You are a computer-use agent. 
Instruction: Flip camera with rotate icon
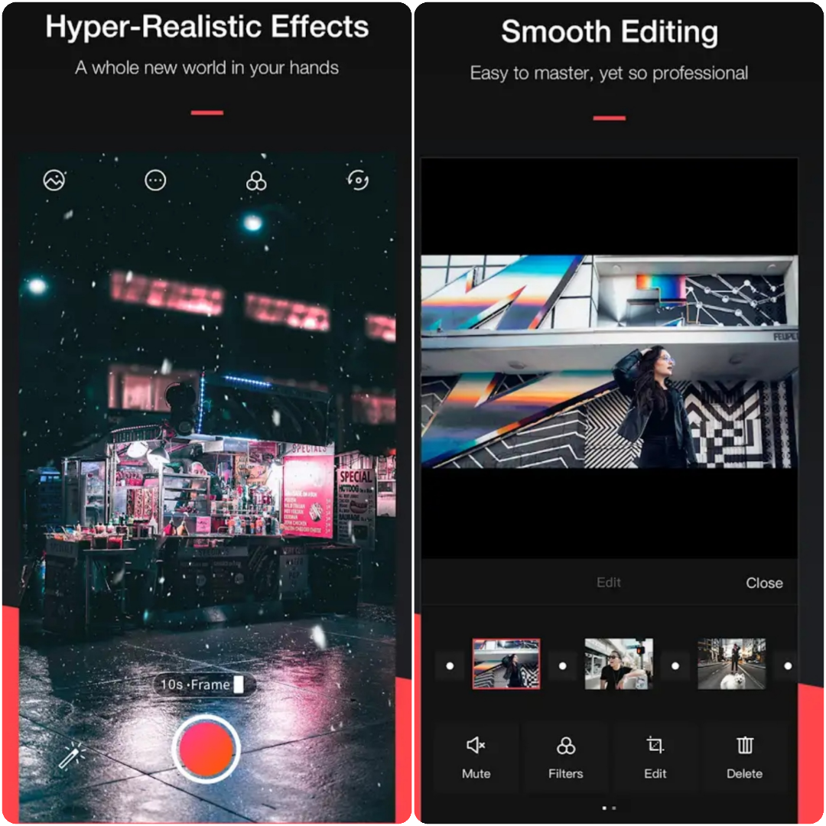pyautogui.click(x=358, y=180)
